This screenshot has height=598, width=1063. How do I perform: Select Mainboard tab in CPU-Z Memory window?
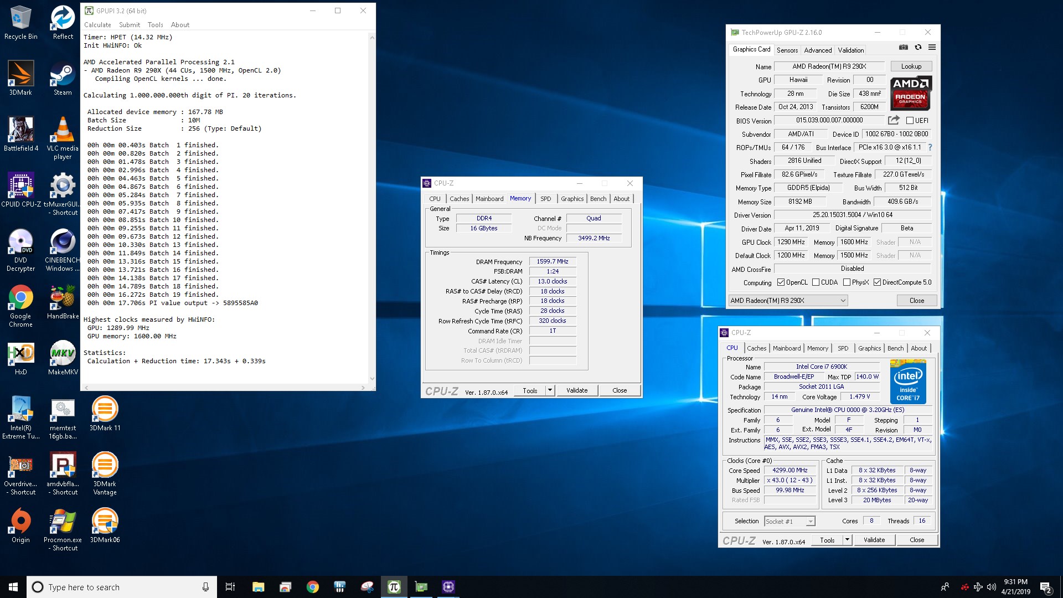489,199
